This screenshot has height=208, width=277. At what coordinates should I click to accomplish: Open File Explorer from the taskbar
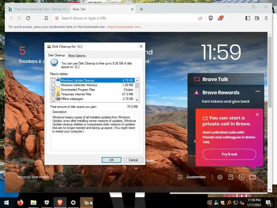coord(33,203)
